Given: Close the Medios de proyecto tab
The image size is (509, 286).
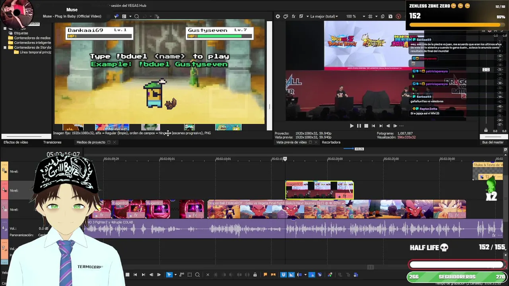Looking at the screenshot, I should click(115, 142).
